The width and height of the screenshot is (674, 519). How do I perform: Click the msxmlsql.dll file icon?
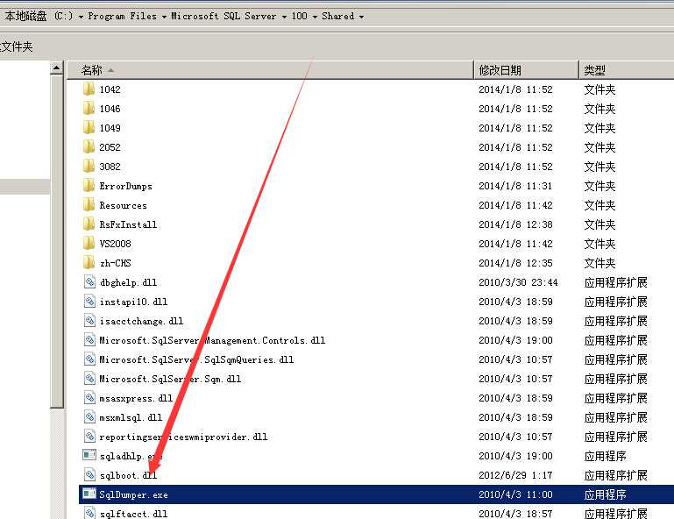click(x=89, y=417)
